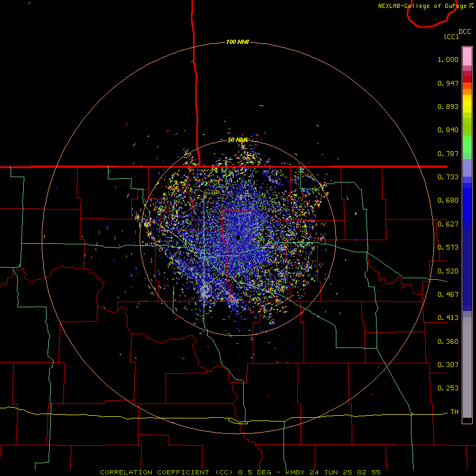Click the 0.253 legend value
The height and width of the screenshot is (476, 476).
448,388
